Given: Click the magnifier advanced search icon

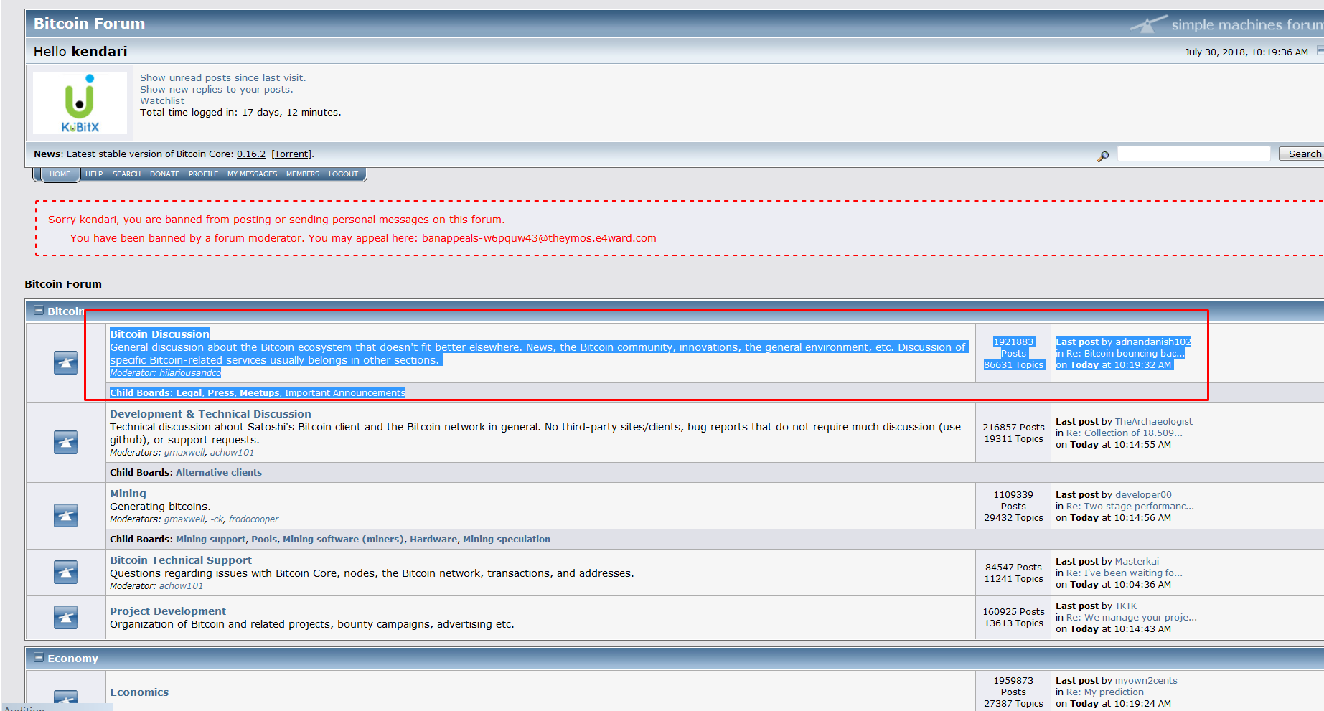Looking at the screenshot, I should (x=1103, y=156).
